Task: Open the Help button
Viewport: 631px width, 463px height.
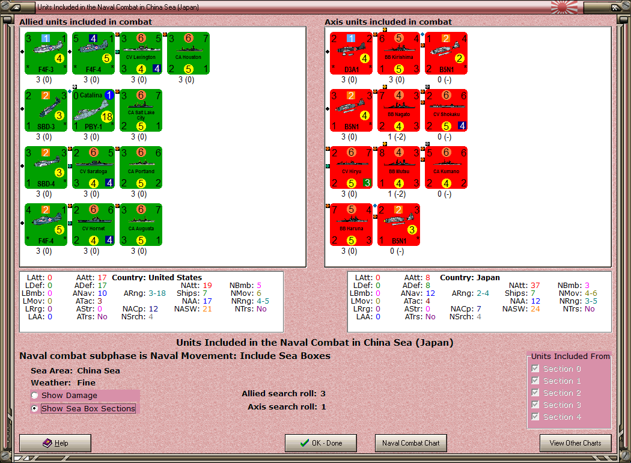Action: [55, 443]
